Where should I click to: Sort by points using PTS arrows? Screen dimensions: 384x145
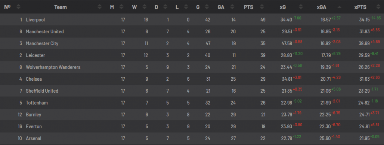(262, 7)
